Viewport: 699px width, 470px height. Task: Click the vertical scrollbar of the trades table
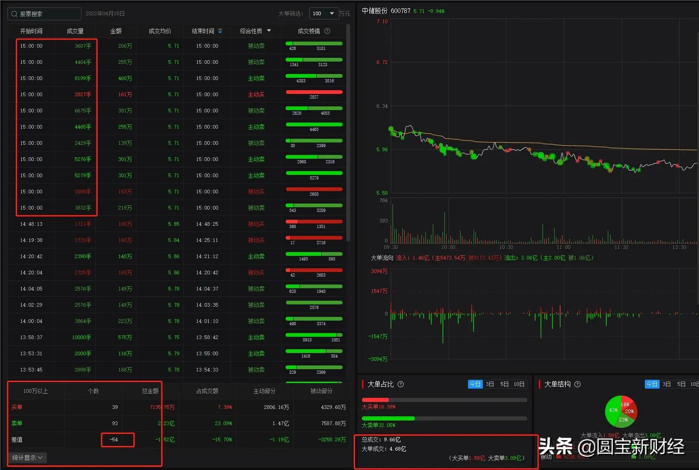(x=348, y=132)
